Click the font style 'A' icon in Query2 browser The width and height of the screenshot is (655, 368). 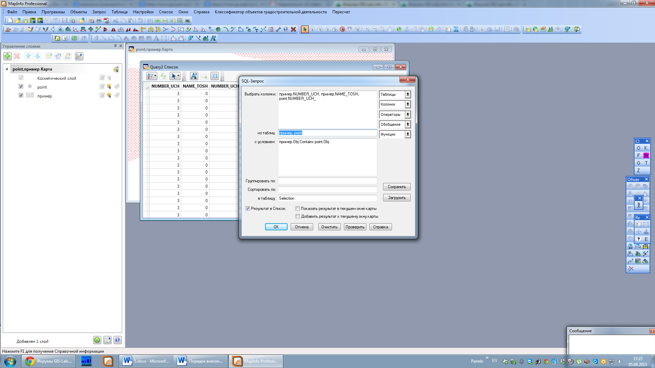194,76
